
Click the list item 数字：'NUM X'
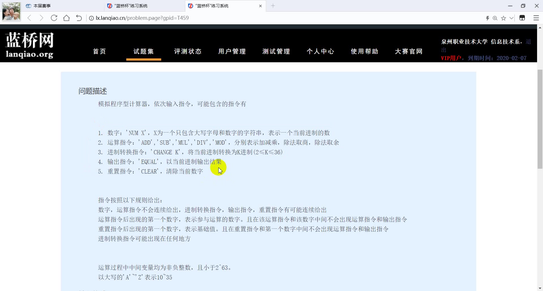point(214,133)
